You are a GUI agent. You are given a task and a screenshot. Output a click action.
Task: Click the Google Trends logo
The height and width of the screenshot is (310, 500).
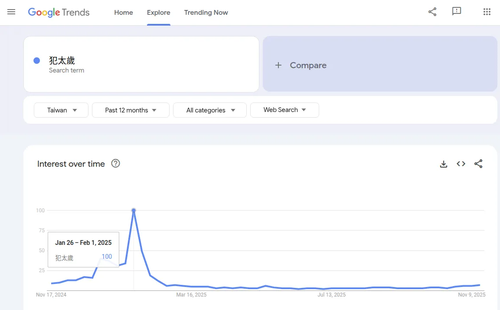click(x=59, y=12)
